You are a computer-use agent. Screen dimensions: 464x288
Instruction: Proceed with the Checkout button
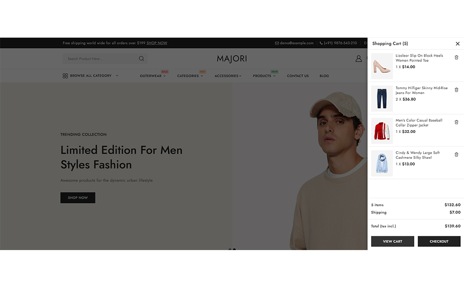(x=439, y=241)
